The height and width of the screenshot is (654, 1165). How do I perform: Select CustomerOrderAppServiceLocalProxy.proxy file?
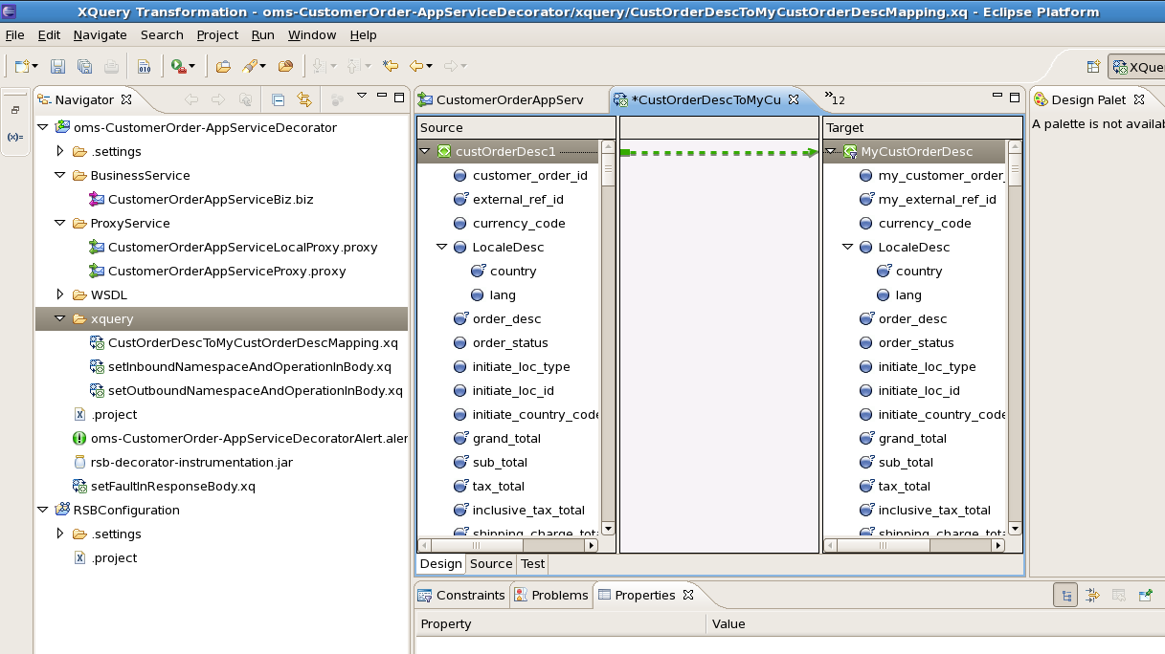click(243, 247)
